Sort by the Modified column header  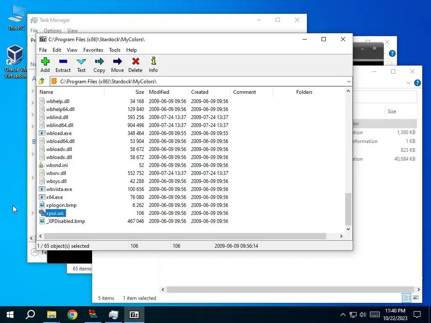pos(168,92)
